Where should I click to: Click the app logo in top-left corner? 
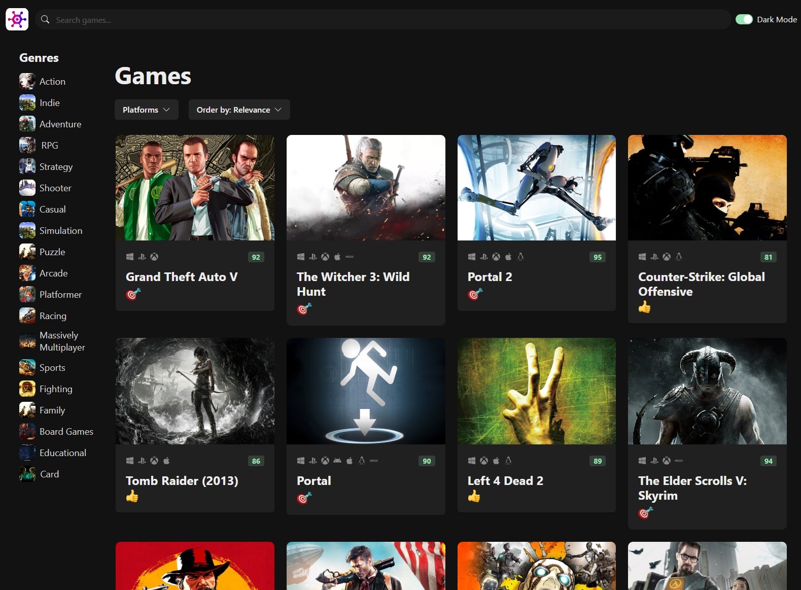click(17, 19)
